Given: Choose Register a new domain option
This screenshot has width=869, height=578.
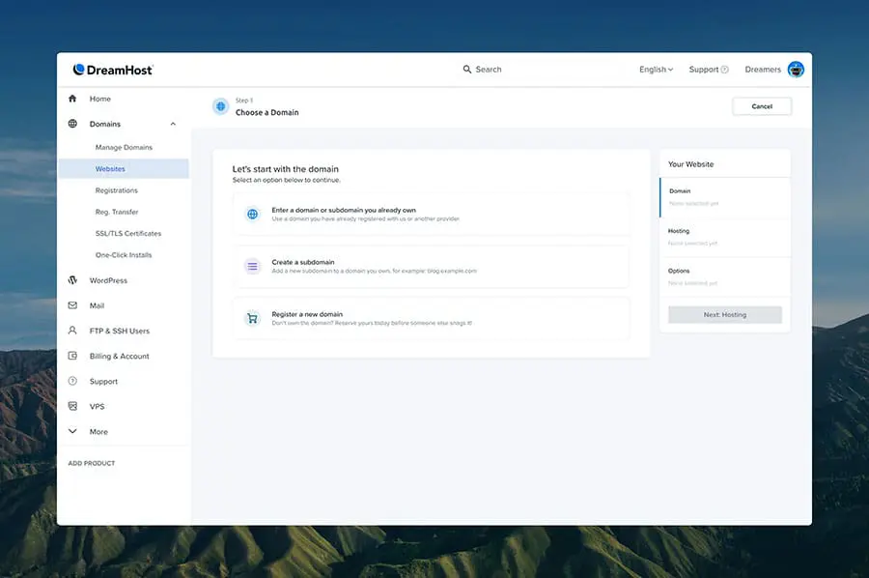Looking at the screenshot, I should tap(432, 318).
